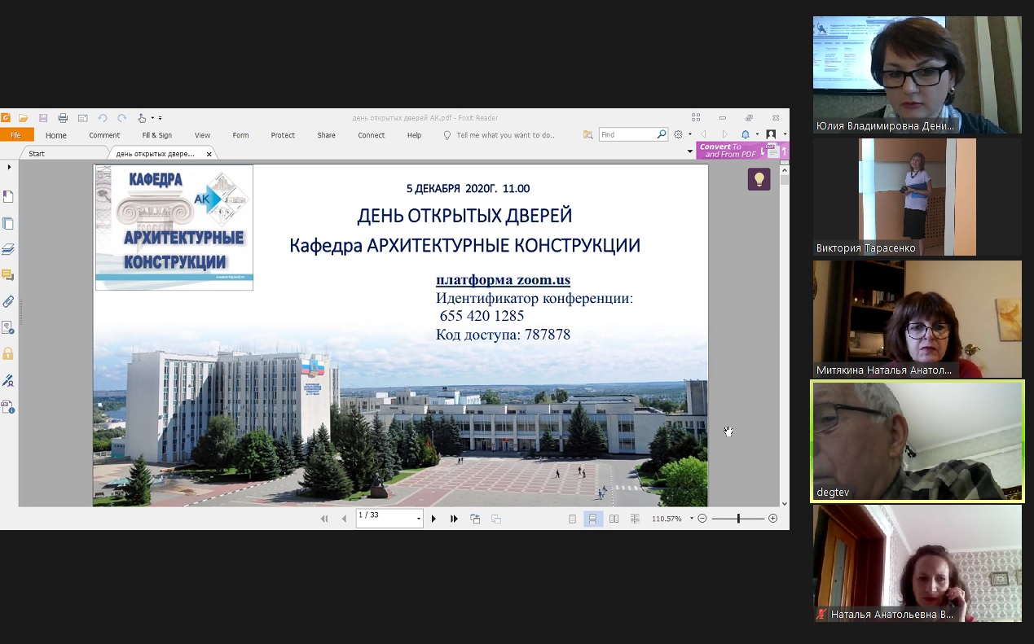Image resolution: width=1034 pixels, height=644 pixels.
Task: Select Виктория Тарасенко video thumbnail
Action: 917,197
